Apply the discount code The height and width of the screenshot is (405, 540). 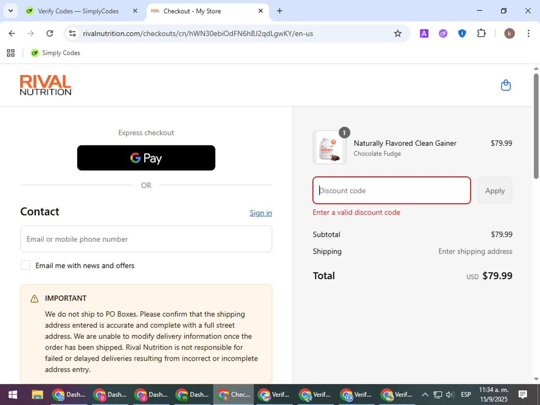point(495,190)
